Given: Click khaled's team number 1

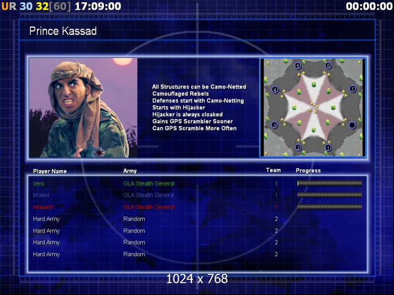Looking at the screenshot, I should (276, 195).
